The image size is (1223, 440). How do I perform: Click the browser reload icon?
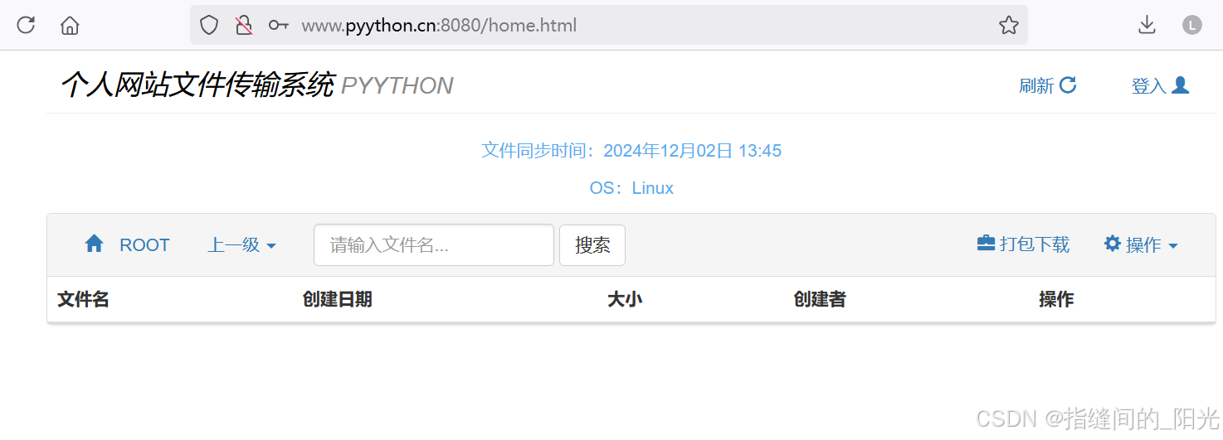coord(26,25)
